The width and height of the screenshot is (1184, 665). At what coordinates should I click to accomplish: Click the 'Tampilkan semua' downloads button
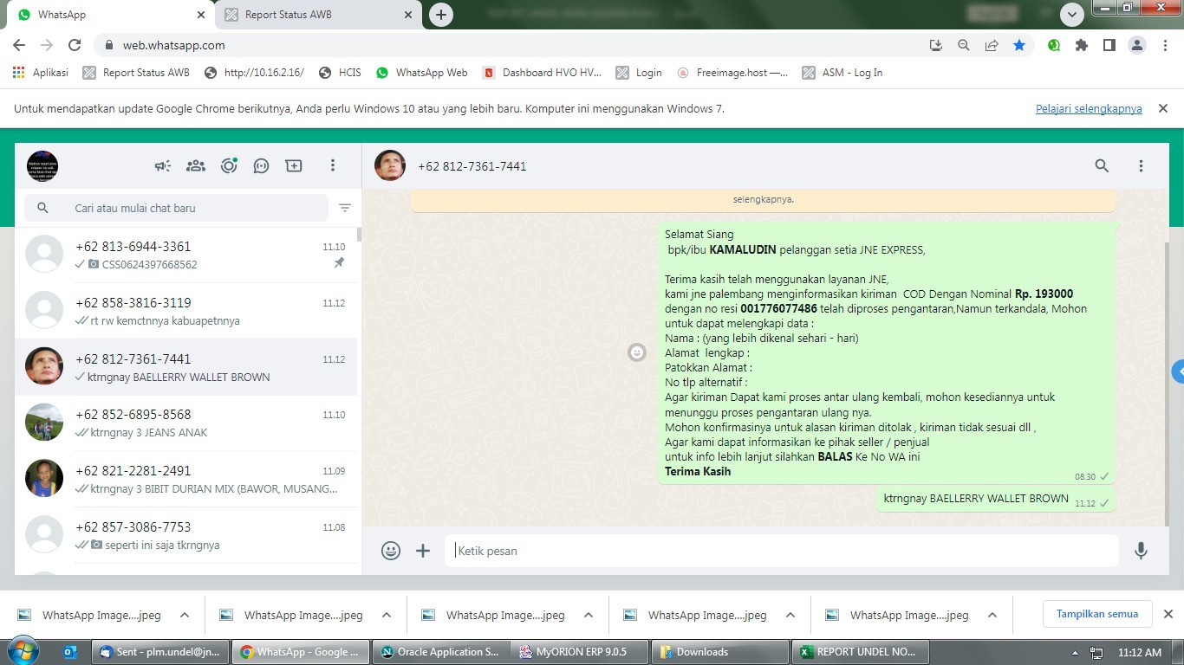[x=1097, y=614]
